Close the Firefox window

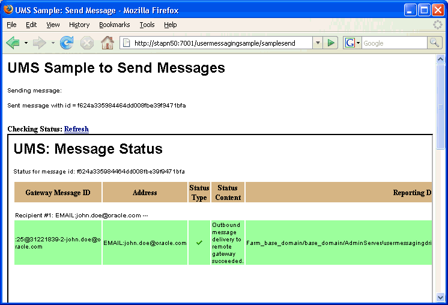(x=438, y=10)
